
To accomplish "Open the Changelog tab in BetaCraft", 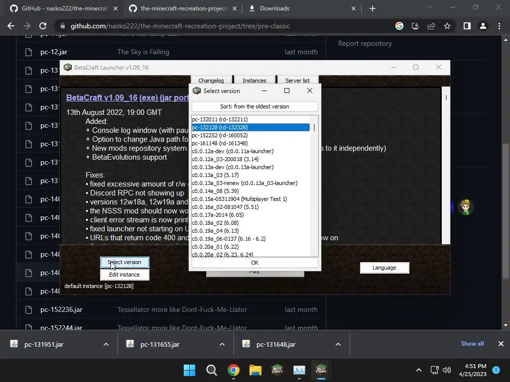I will click(x=211, y=80).
